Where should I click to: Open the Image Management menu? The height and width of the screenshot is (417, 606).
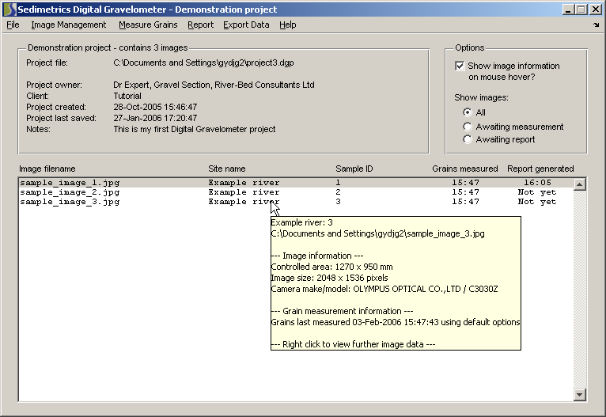(68, 25)
